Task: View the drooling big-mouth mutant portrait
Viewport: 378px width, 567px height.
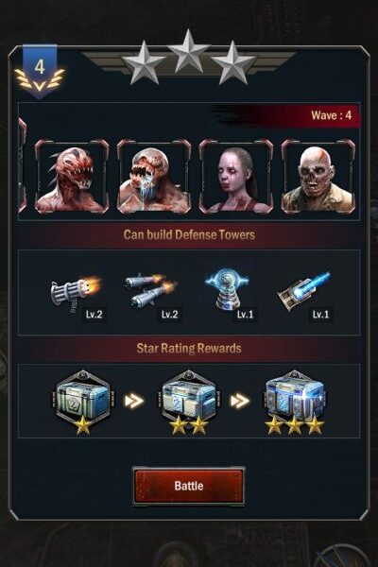Action: pyautogui.click(x=154, y=176)
